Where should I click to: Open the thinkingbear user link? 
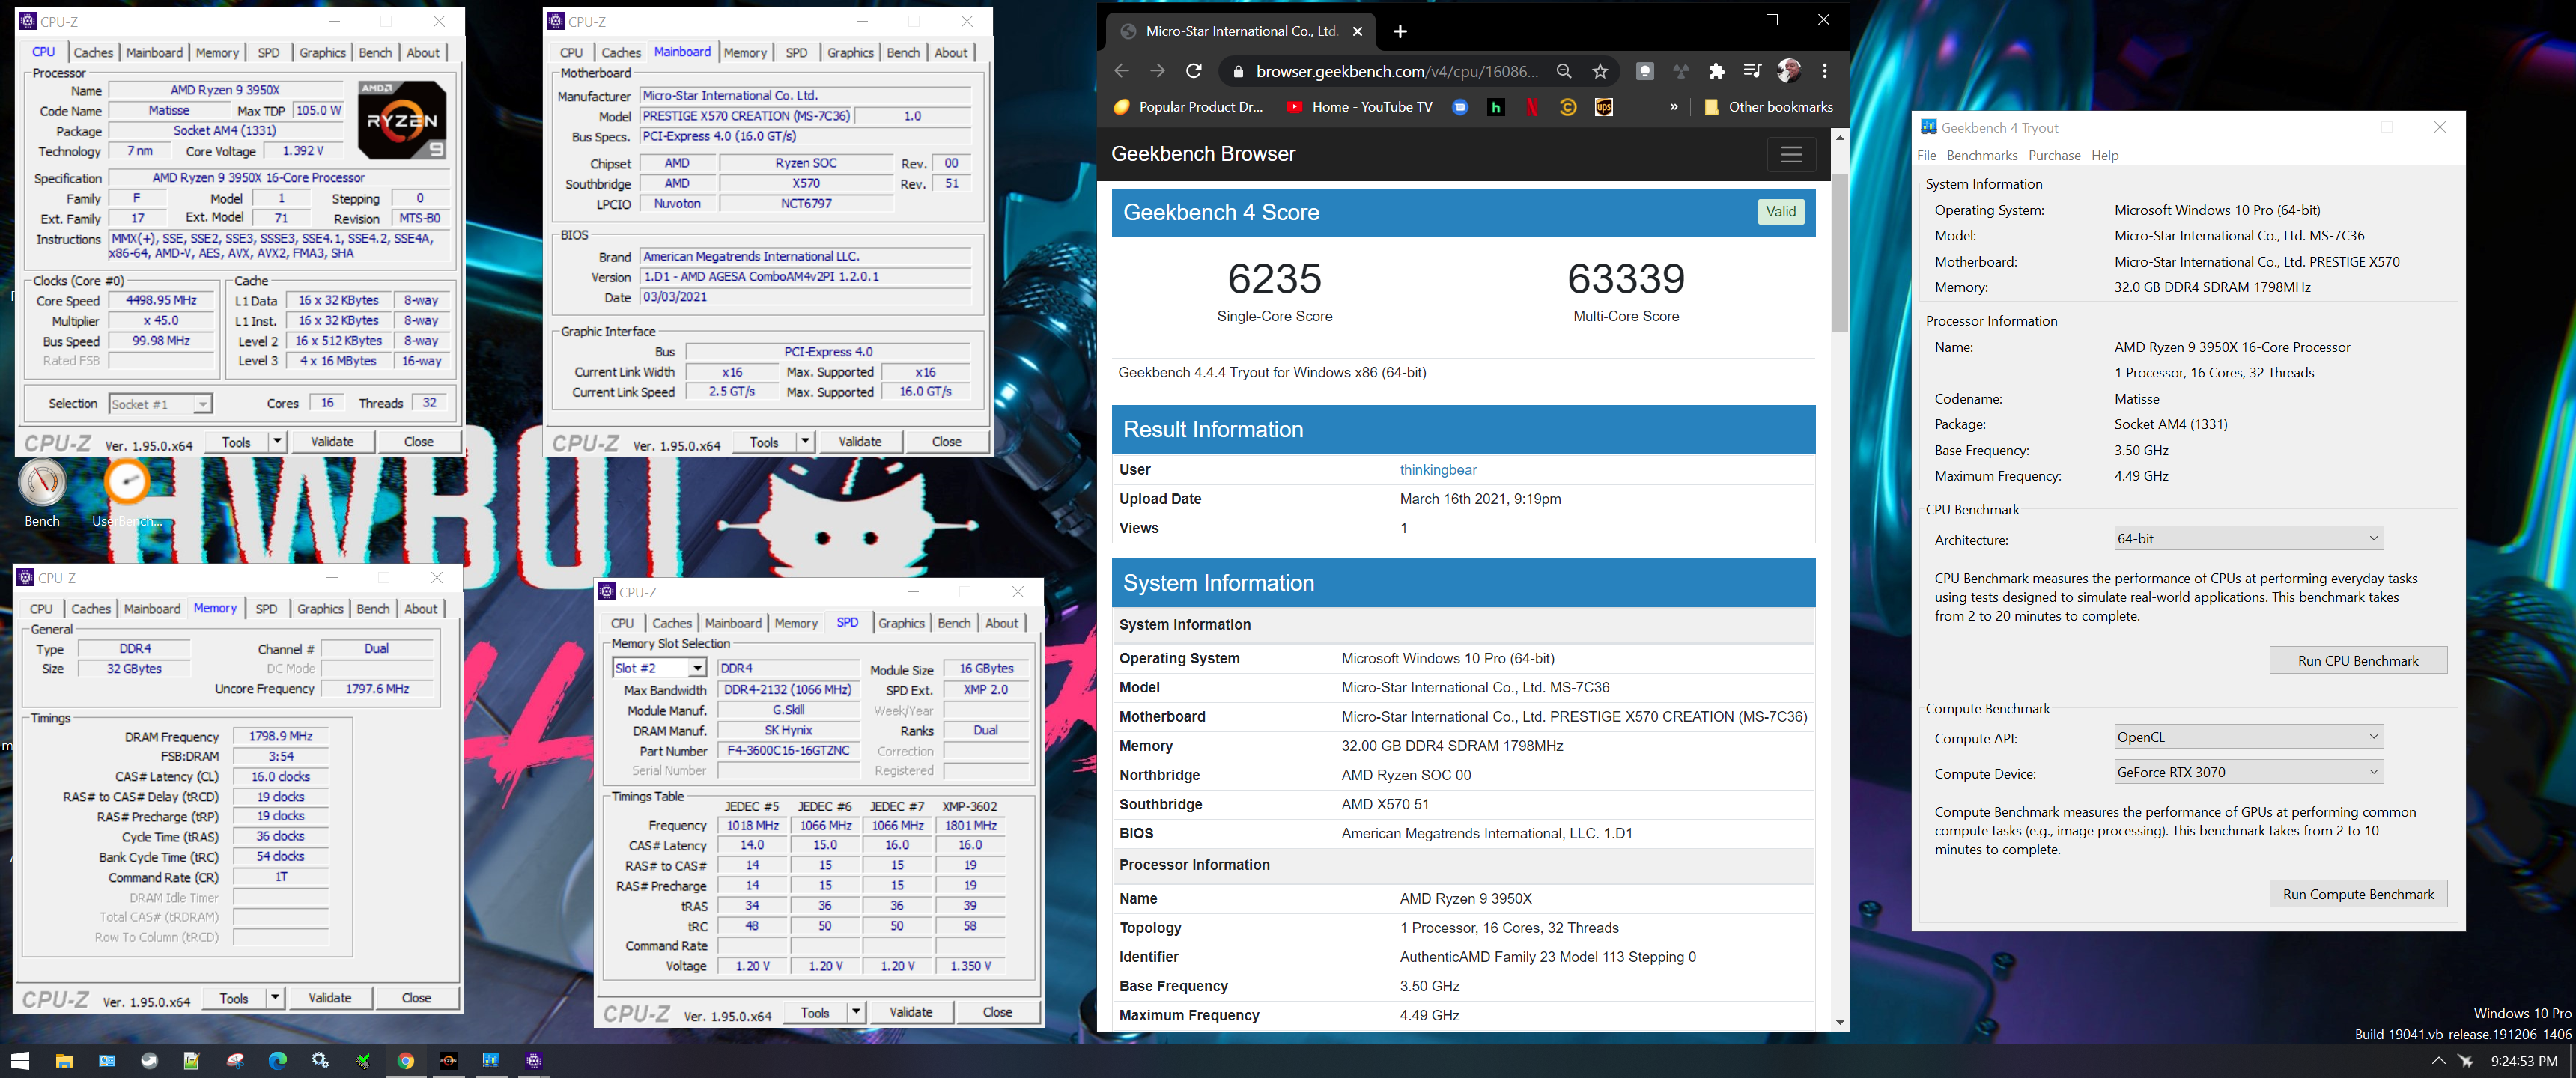[x=1438, y=470]
